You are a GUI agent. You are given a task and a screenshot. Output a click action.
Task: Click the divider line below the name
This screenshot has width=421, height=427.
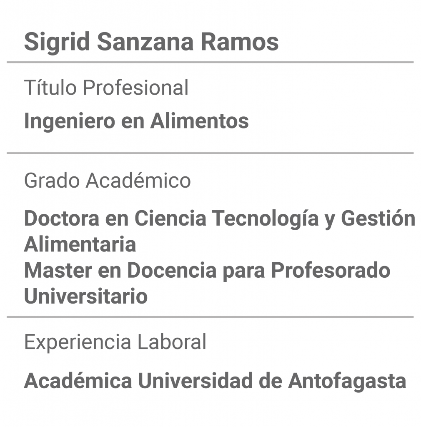click(x=210, y=63)
